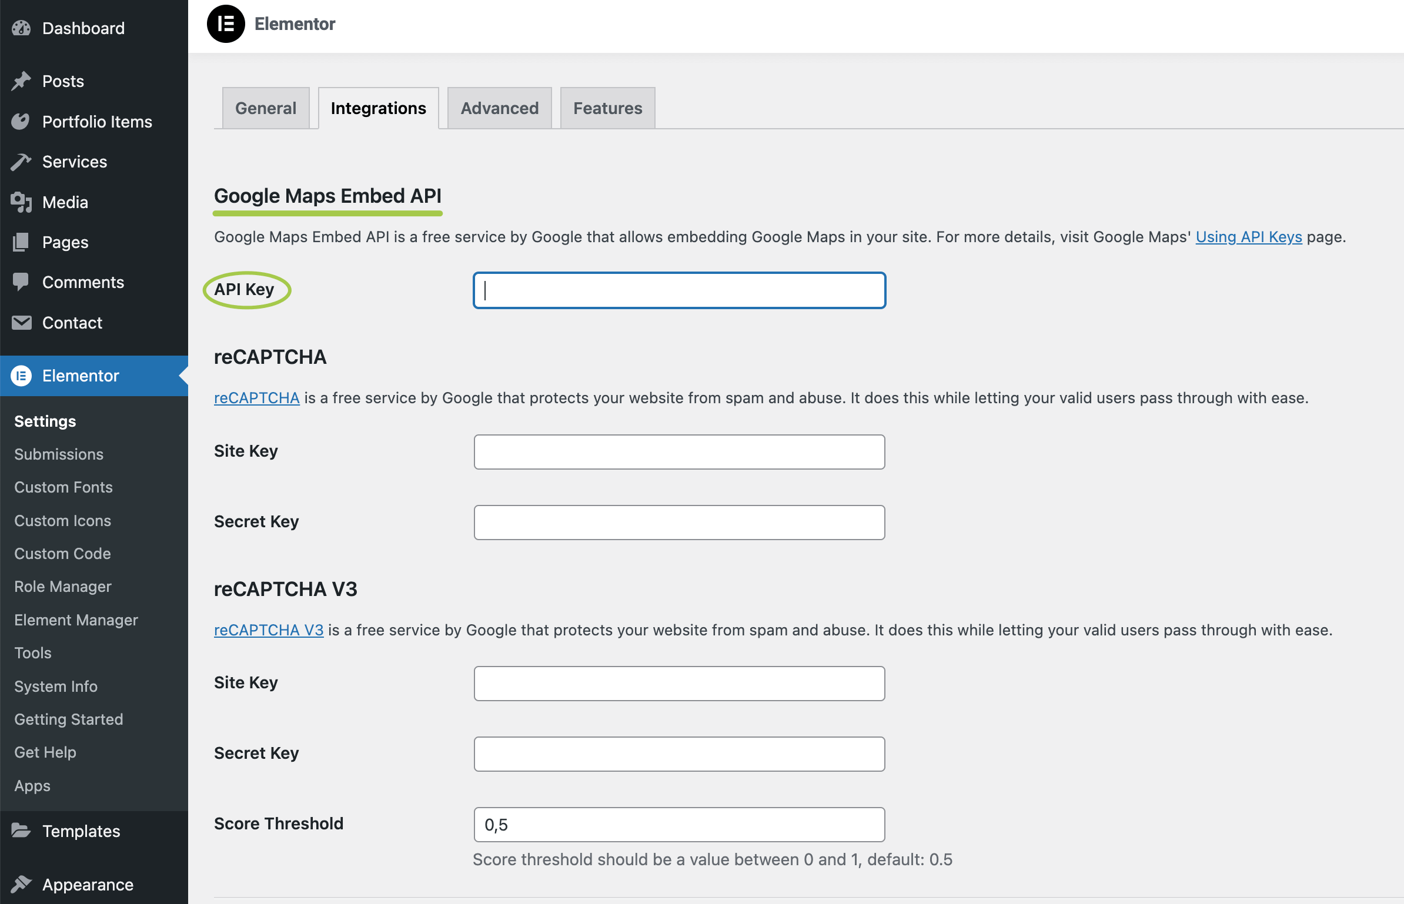The image size is (1404, 904).
Task: Click the Templates folder icon
Action: pyautogui.click(x=21, y=831)
